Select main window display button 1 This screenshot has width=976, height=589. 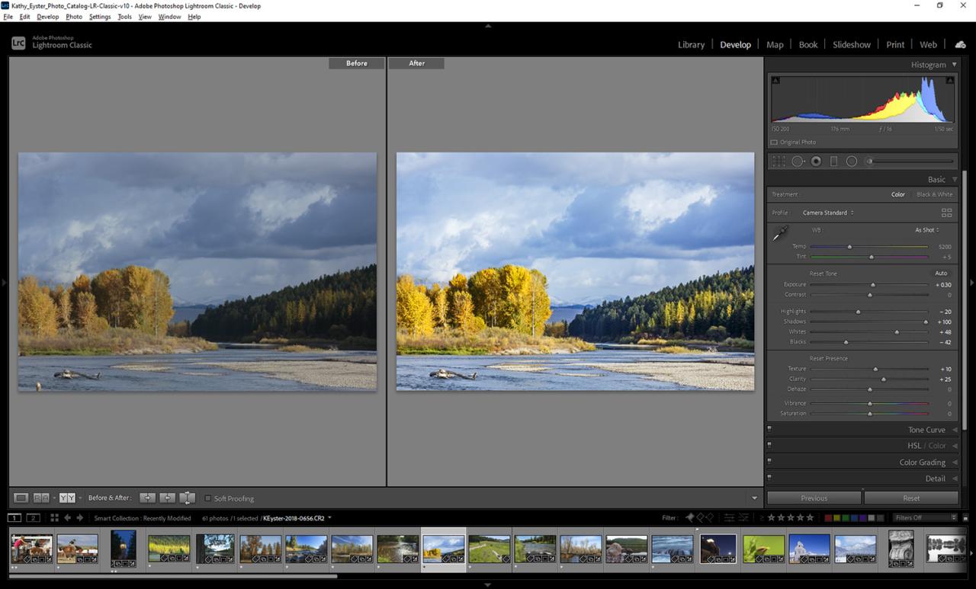[14, 518]
